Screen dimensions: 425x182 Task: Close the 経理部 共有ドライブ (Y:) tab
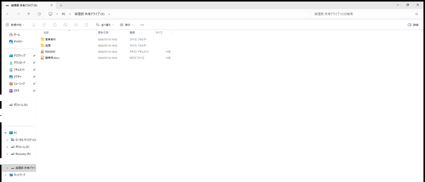(x=52, y=5)
